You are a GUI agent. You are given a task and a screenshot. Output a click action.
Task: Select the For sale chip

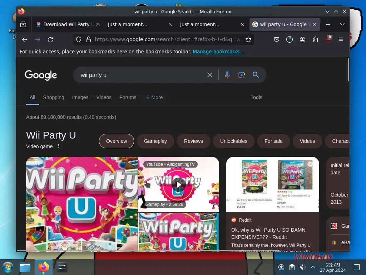(273, 141)
